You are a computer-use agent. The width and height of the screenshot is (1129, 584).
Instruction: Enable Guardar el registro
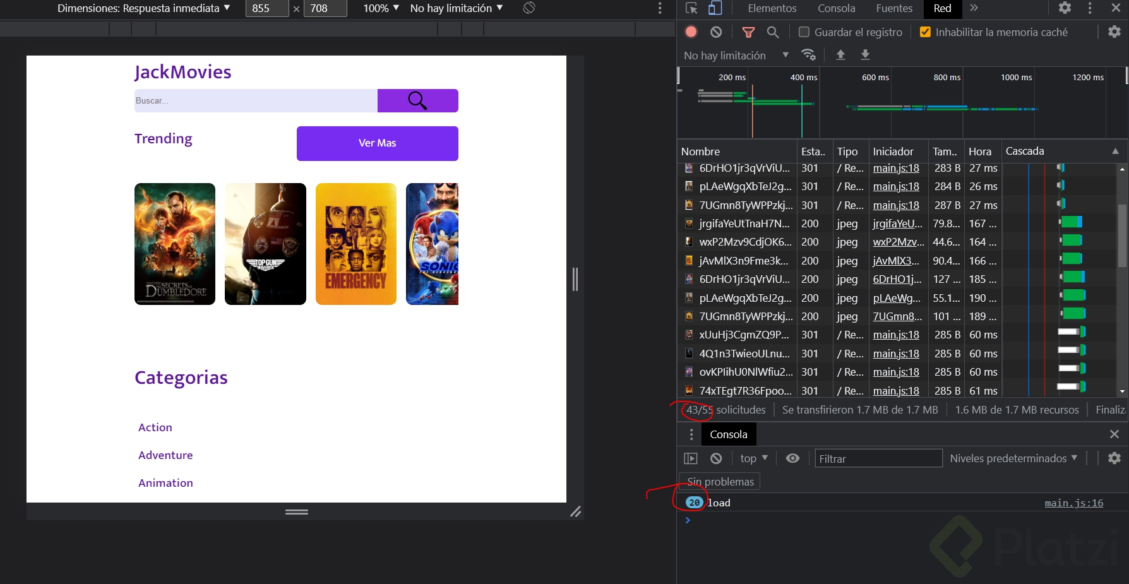point(804,32)
